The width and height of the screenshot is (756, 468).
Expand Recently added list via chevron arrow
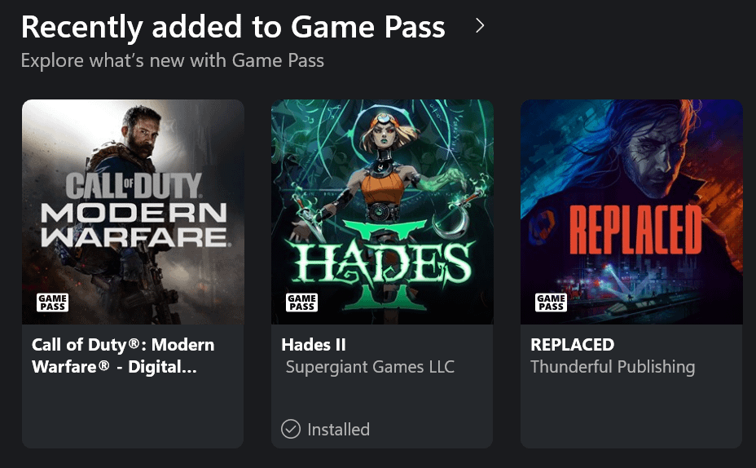(480, 26)
